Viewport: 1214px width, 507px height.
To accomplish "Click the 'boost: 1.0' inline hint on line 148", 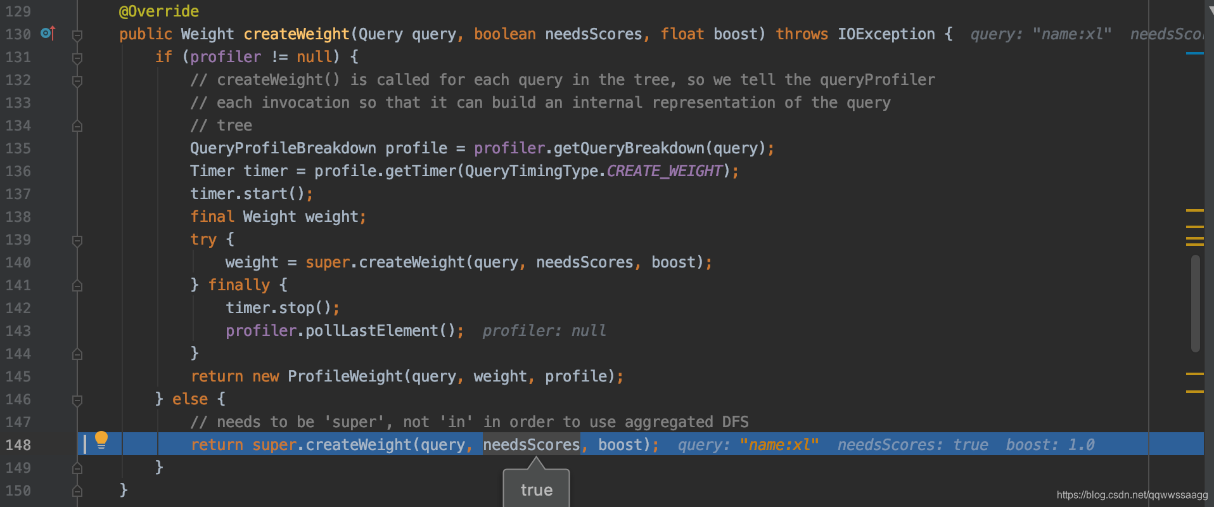I will click(x=1050, y=445).
